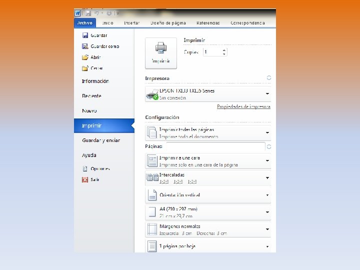This screenshot has height=270, width=360.
Task: Select the highlighted Imprimir menu item
Action: [x=104, y=125]
